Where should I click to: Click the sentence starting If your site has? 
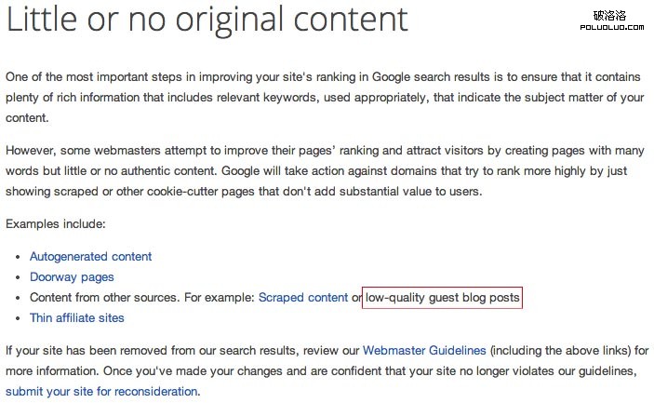(x=327, y=370)
